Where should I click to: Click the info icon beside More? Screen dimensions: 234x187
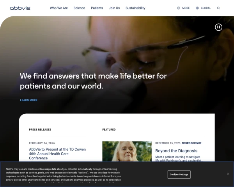(x=179, y=8)
